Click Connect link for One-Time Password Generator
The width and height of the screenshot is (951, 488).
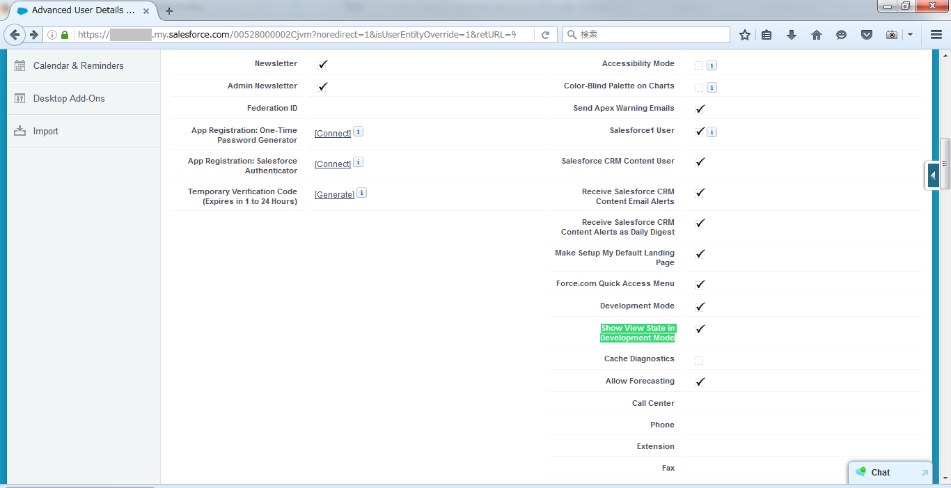[333, 134]
